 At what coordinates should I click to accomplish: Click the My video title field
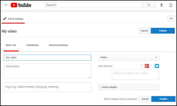(x=47, y=58)
